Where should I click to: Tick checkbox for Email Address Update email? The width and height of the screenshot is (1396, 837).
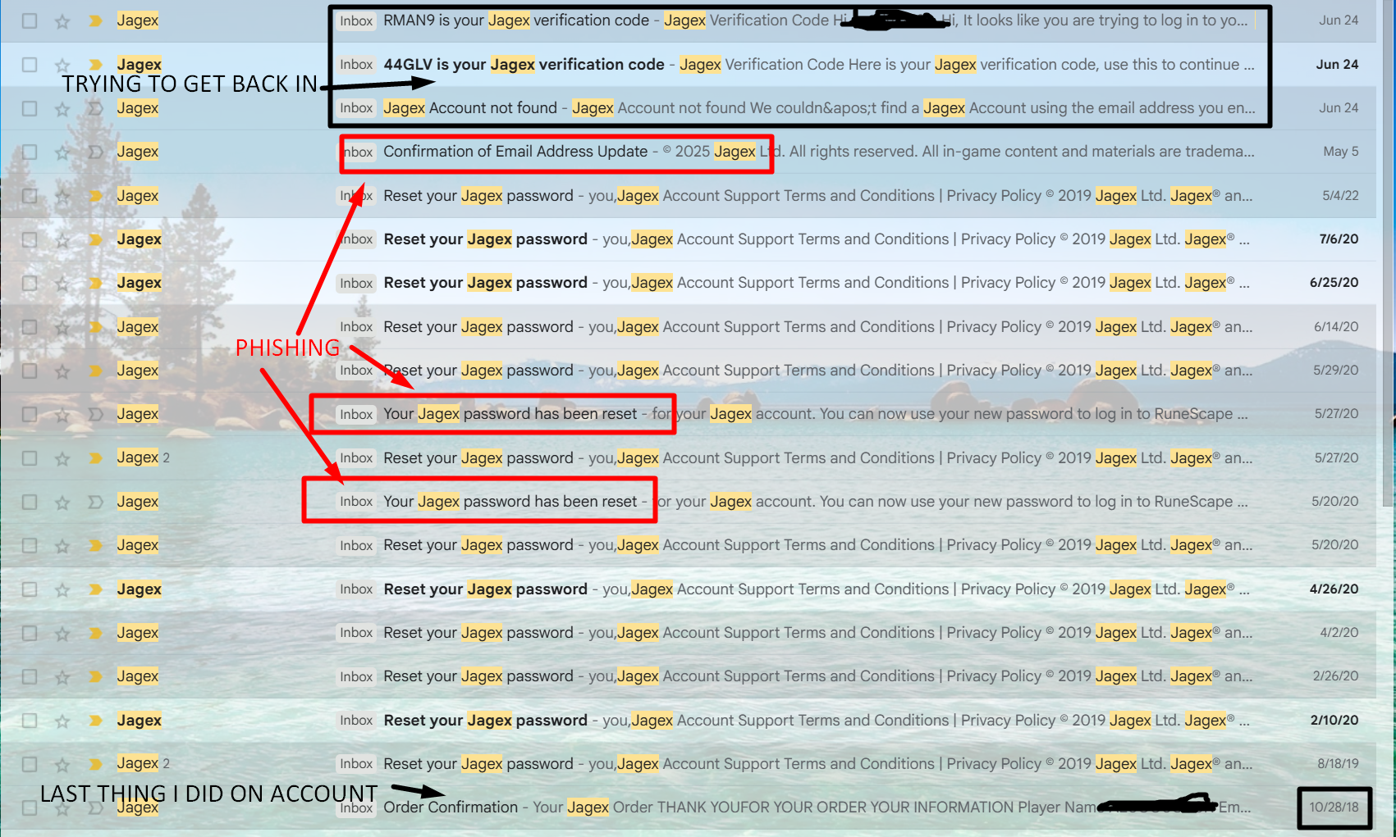pyautogui.click(x=30, y=152)
